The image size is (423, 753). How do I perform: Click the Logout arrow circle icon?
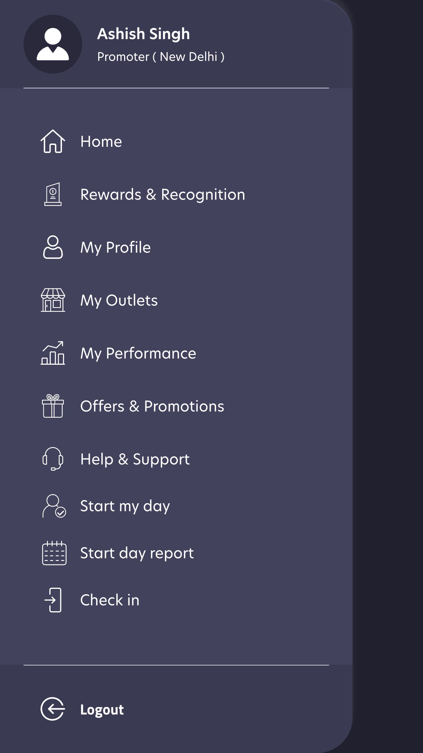(53, 709)
